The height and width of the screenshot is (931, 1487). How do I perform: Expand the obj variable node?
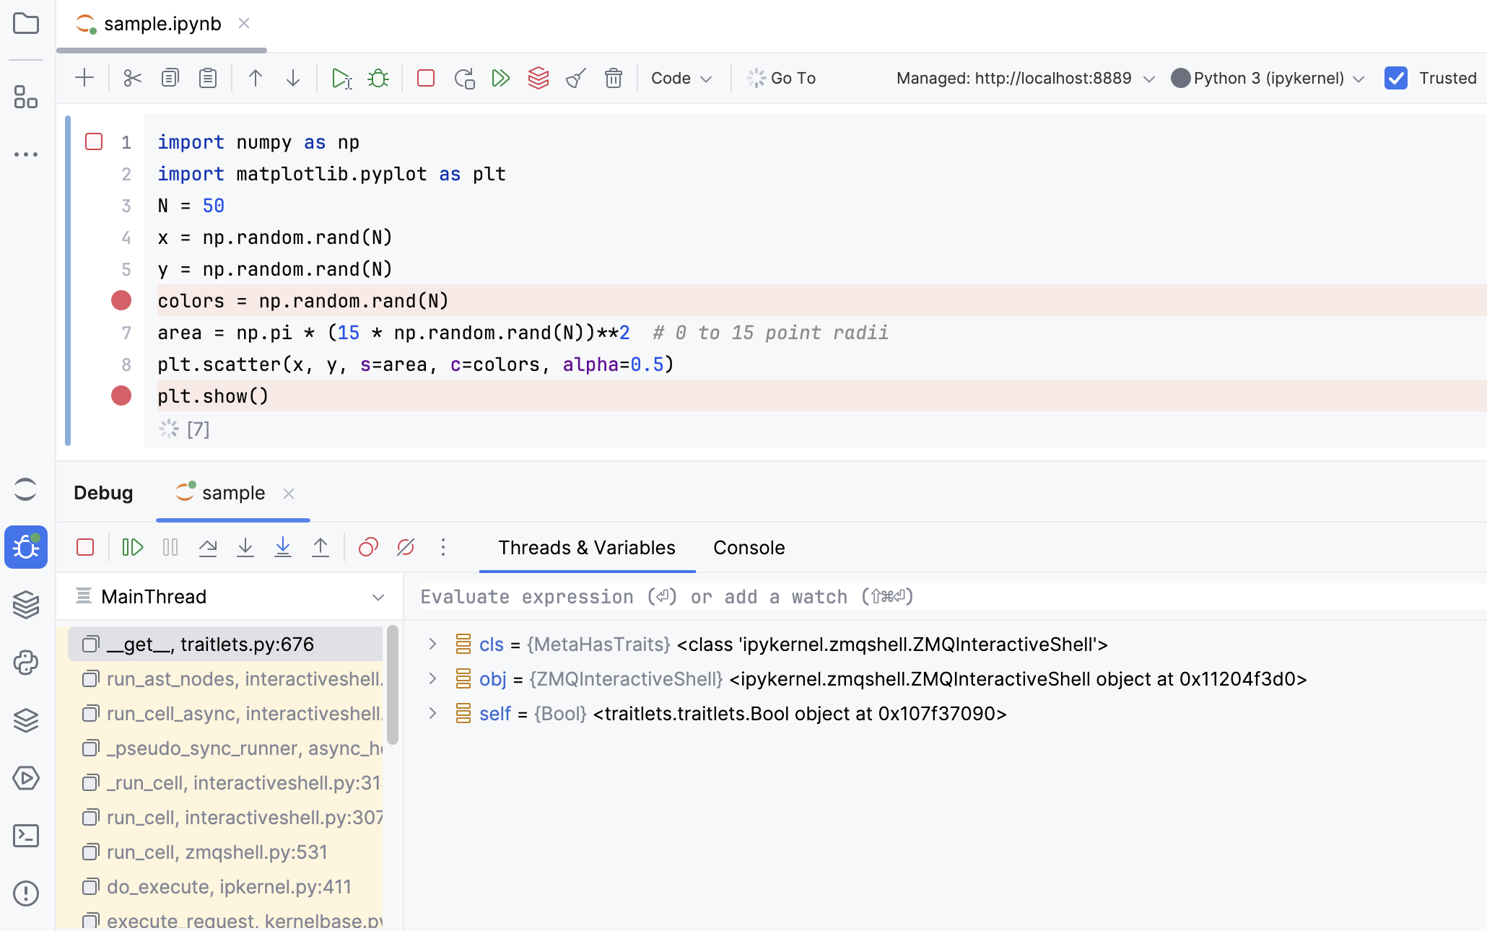coord(432,678)
